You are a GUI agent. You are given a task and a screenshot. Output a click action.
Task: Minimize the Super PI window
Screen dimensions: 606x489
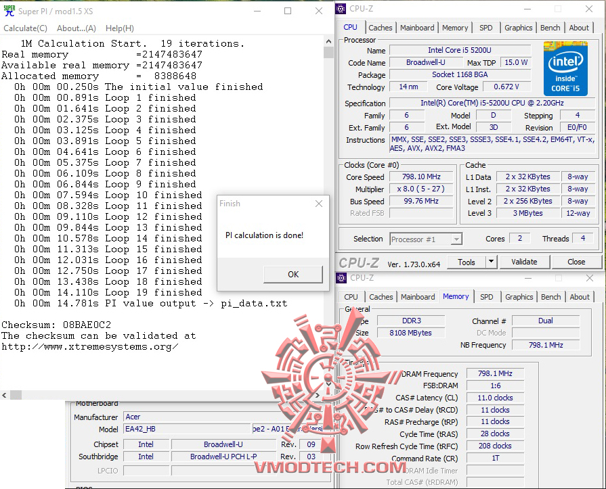click(257, 11)
